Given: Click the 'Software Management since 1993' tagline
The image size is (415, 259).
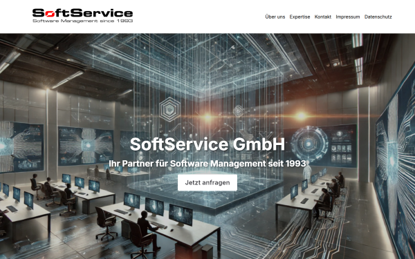Looking at the screenshot, I should click(x=82, y=21).
